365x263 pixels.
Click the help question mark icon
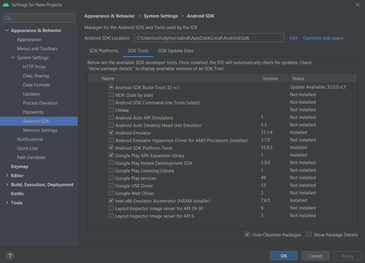pyautogui.click(x=10, y=256)
